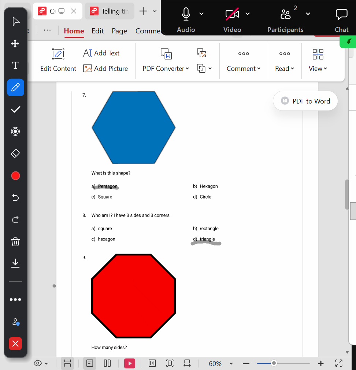The image size is (356, 370).
Task: Fit page to window icon
Action: pyautogui.click(x=170, y=363)
